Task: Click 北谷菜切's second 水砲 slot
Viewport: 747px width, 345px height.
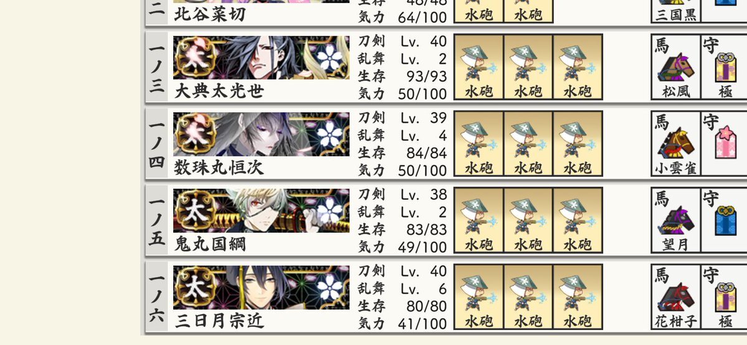Action: click(528, 11)
